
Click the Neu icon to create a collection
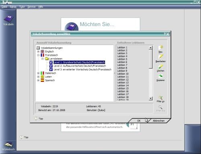pos(160,47)
